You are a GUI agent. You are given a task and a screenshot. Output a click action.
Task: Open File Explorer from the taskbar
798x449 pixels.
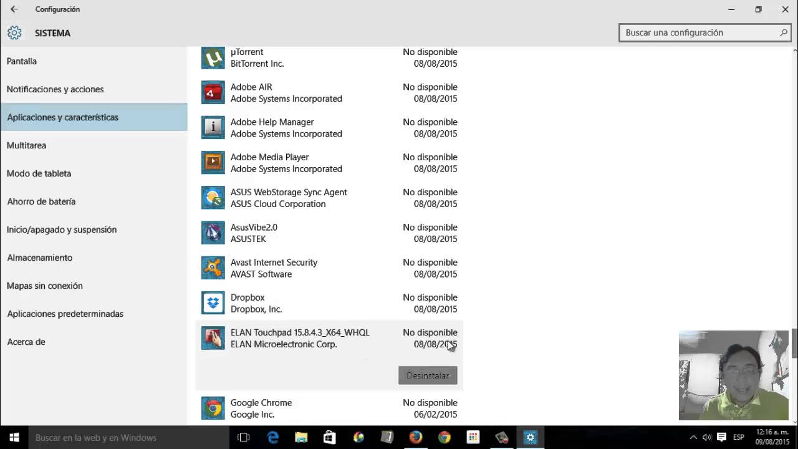coord(301,437)
